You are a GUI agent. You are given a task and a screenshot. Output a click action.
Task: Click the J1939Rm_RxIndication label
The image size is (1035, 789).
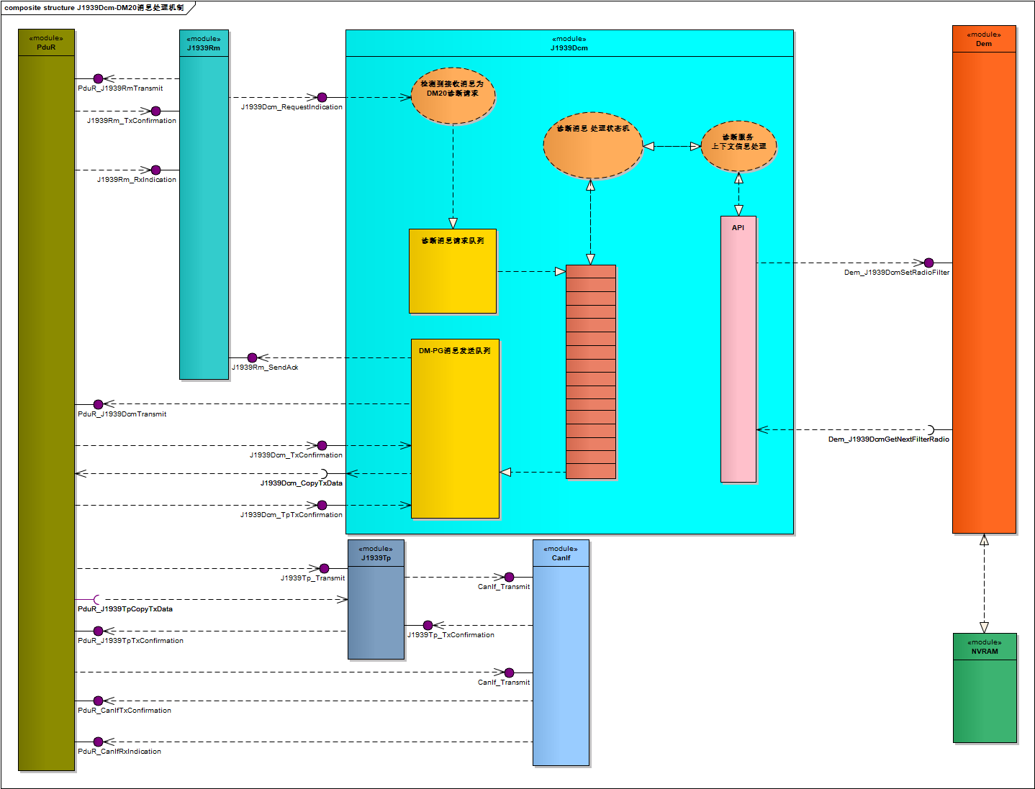click(137, 180)
